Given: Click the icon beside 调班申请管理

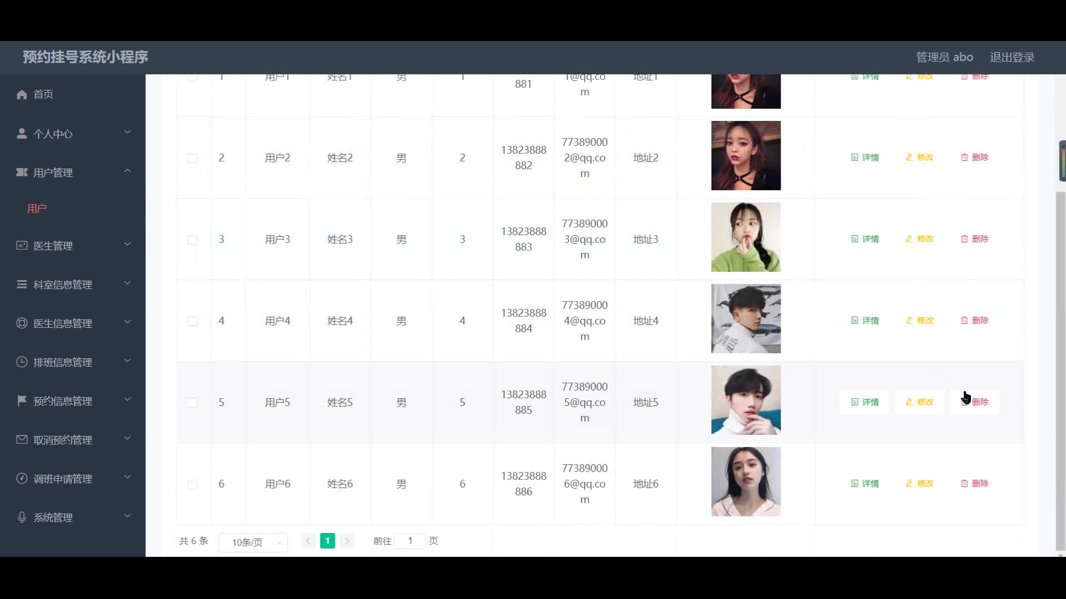Looking at the screenshot, I should click(x=22, y=478).
